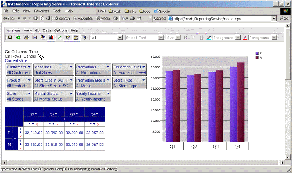Open the 'All' selection dropdown
The width and height of the screenshot is (292, 173).
click(x=120, y=38)
